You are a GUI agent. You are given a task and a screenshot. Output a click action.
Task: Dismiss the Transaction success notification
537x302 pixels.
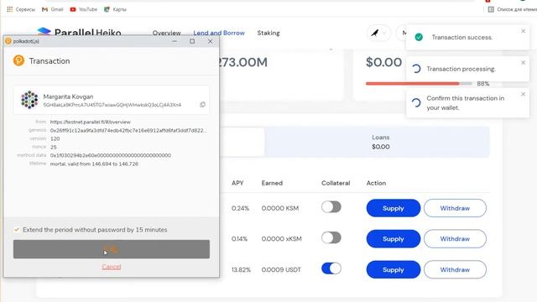pyautogui.click(x=523, y=31)
